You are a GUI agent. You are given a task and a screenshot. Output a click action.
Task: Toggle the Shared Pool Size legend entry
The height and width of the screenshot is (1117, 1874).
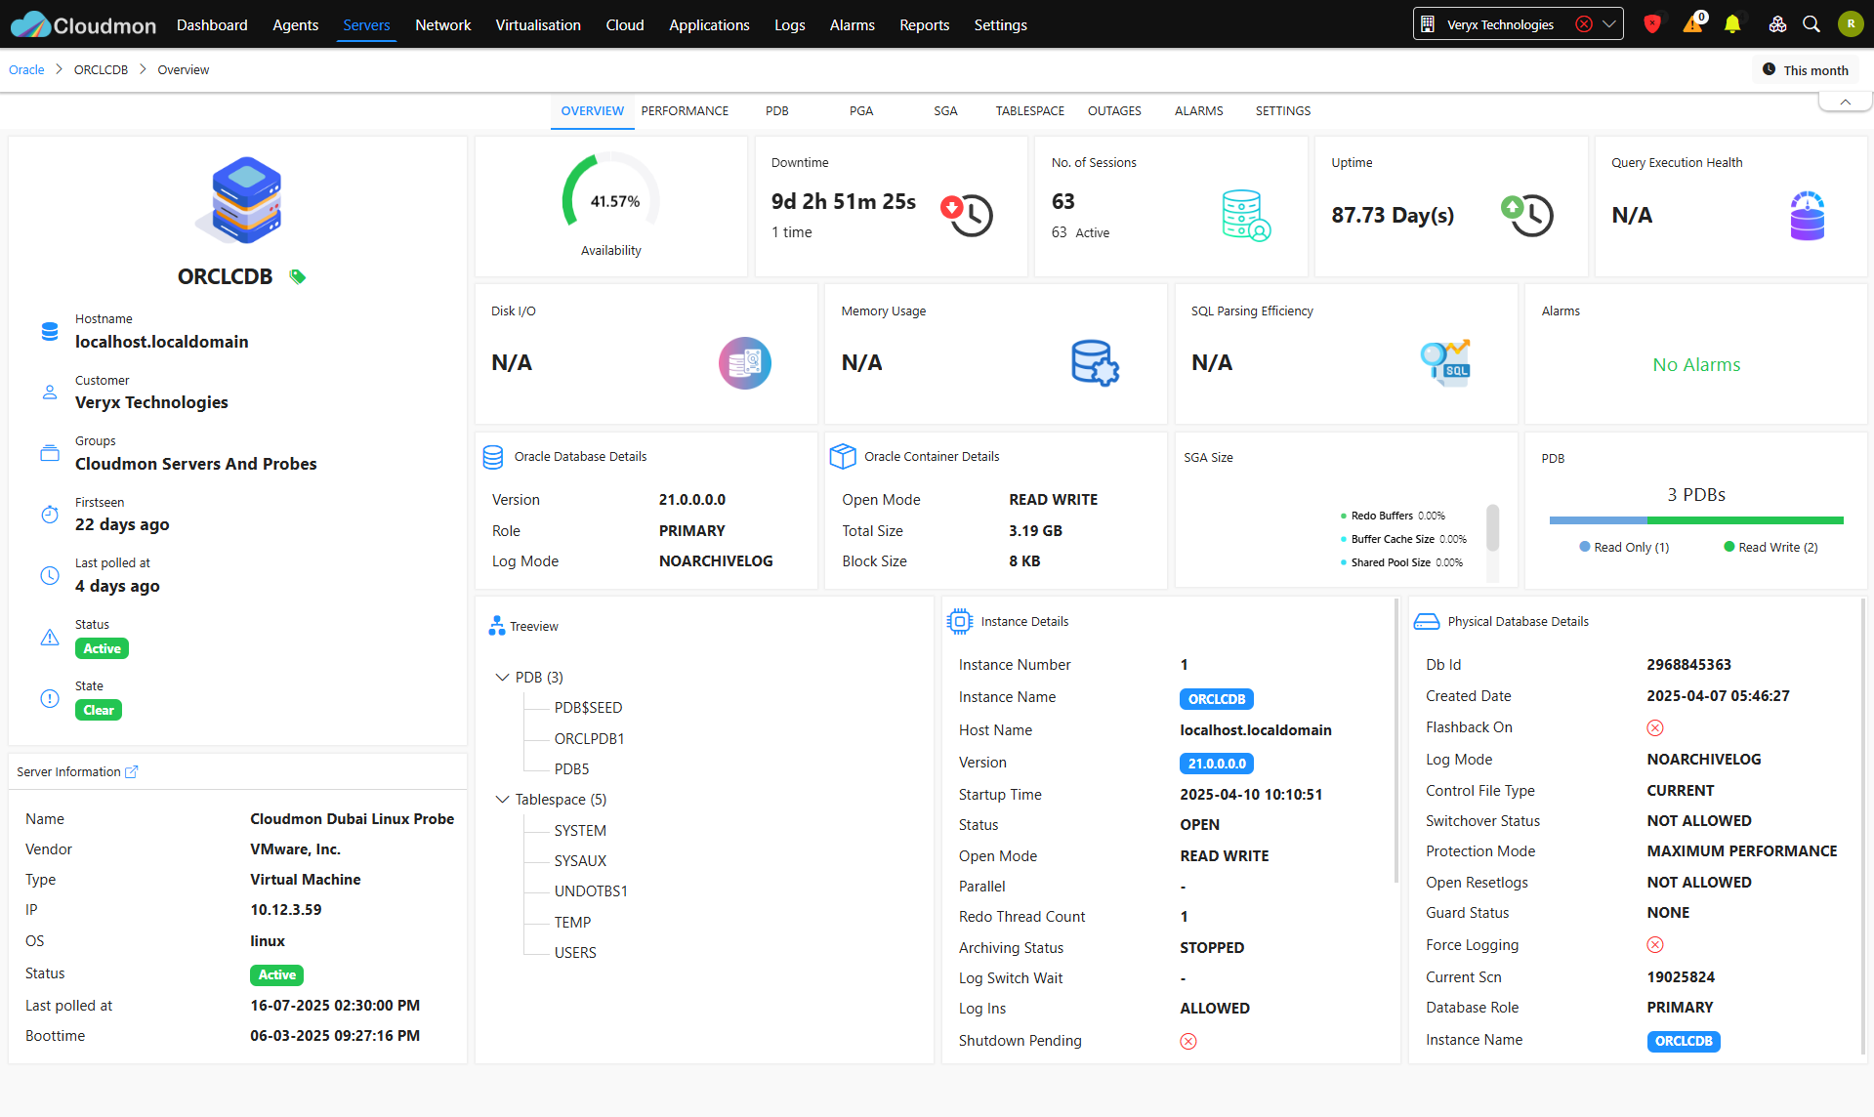pos(1401,562)
